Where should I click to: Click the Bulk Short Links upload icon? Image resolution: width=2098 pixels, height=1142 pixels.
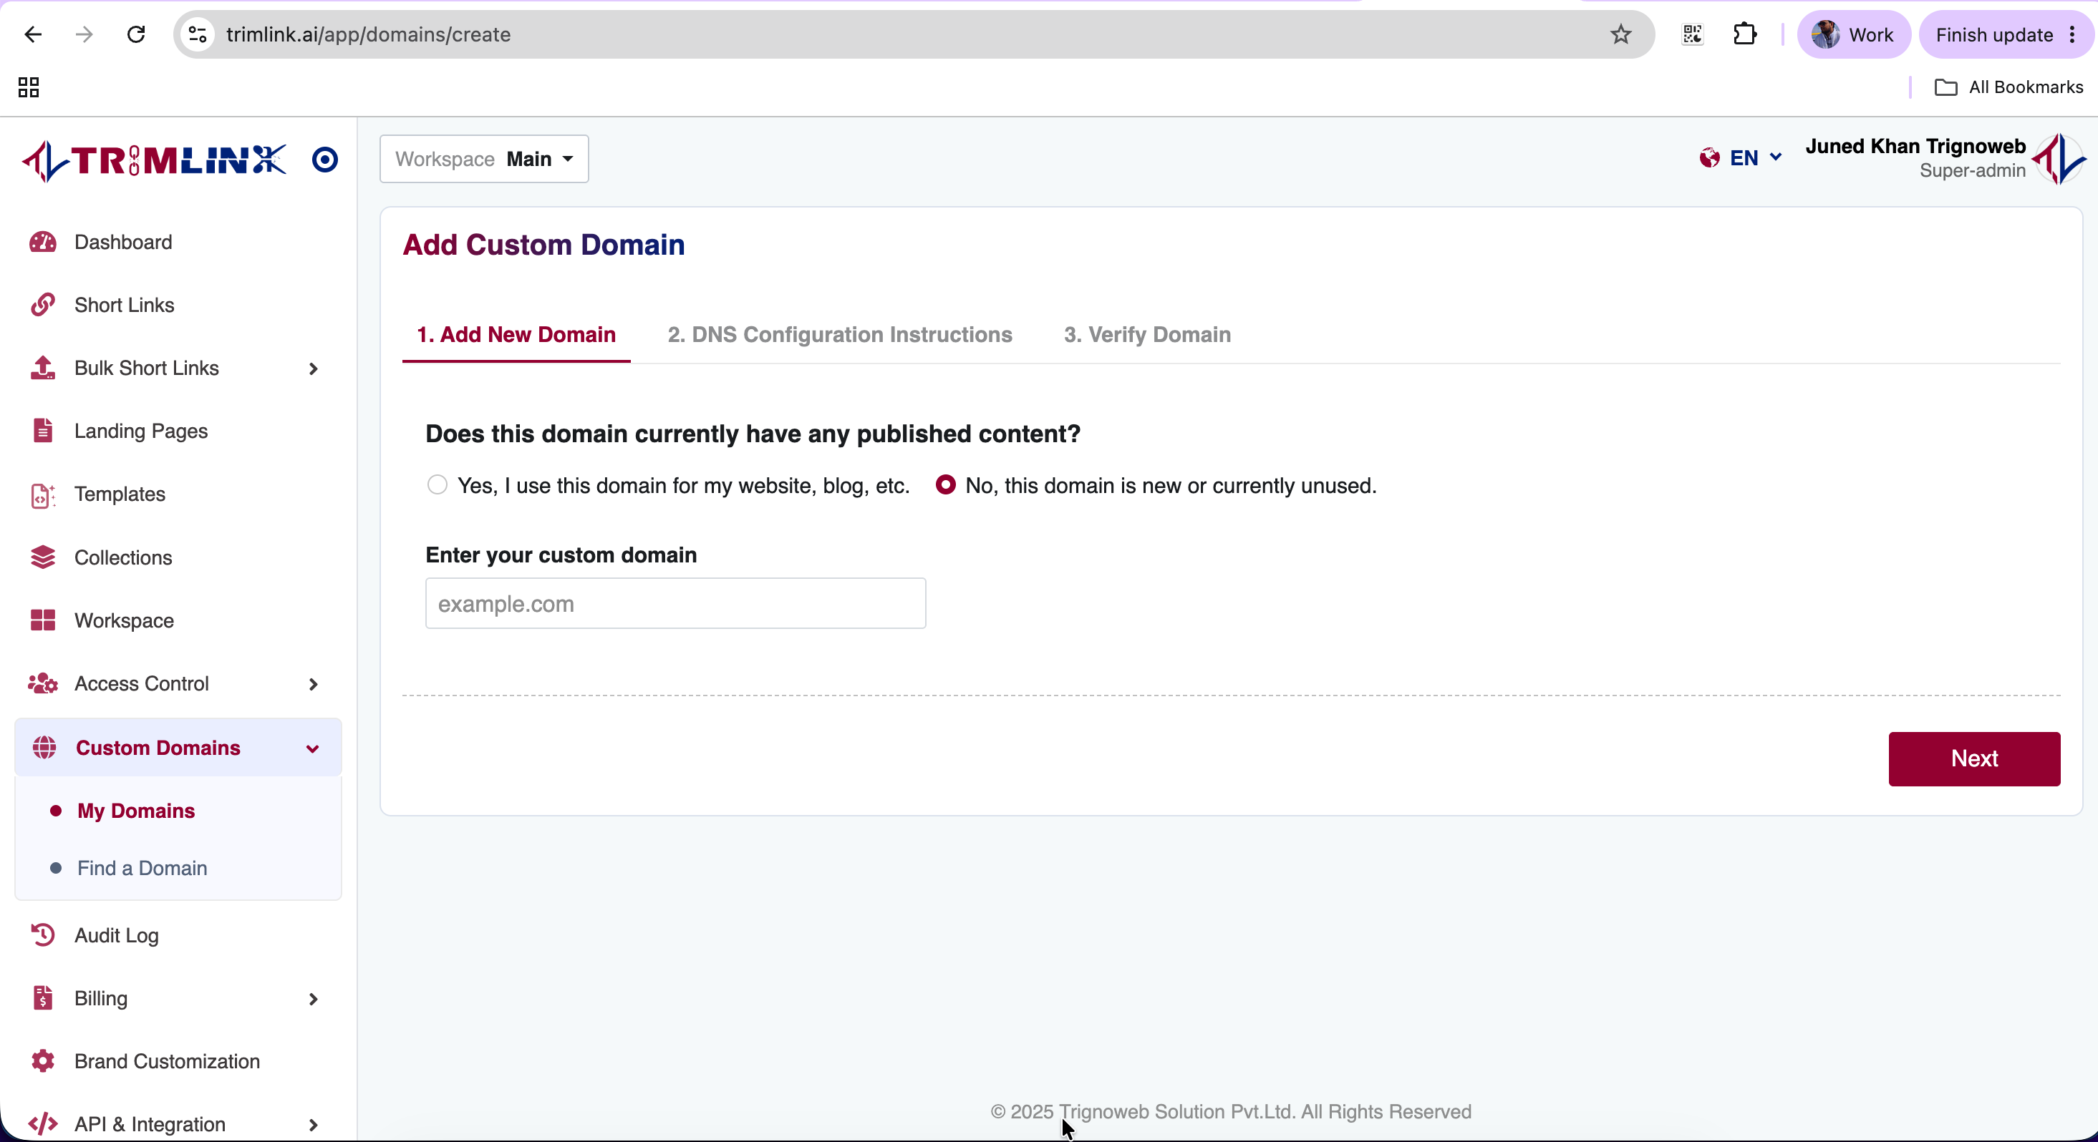[42, 368]
